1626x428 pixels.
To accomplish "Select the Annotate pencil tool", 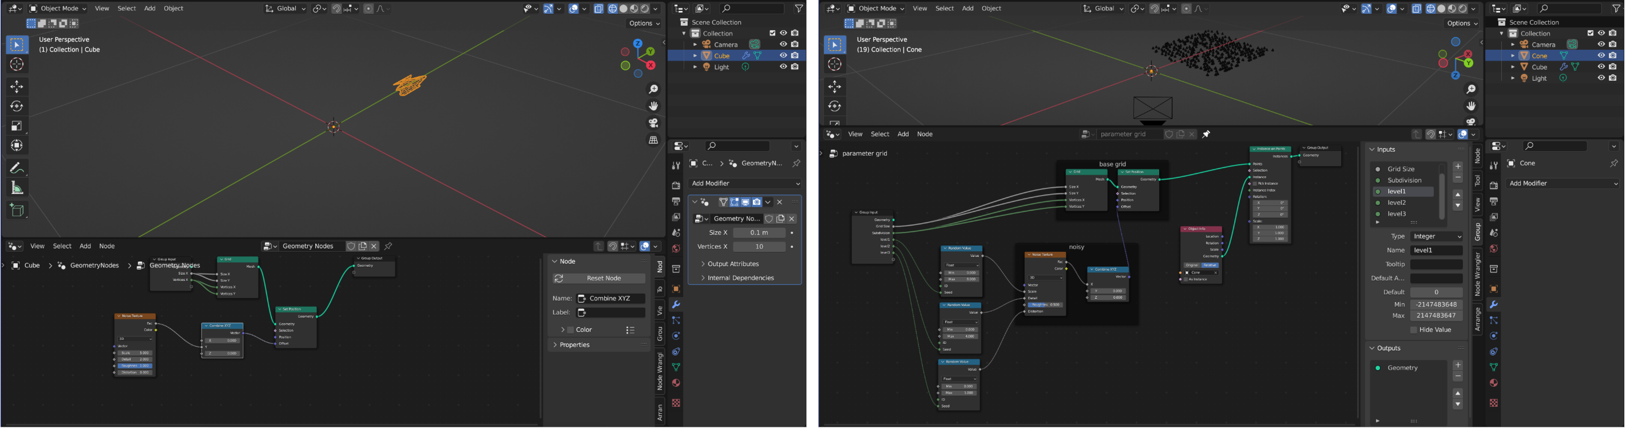I will click(17, 168).
